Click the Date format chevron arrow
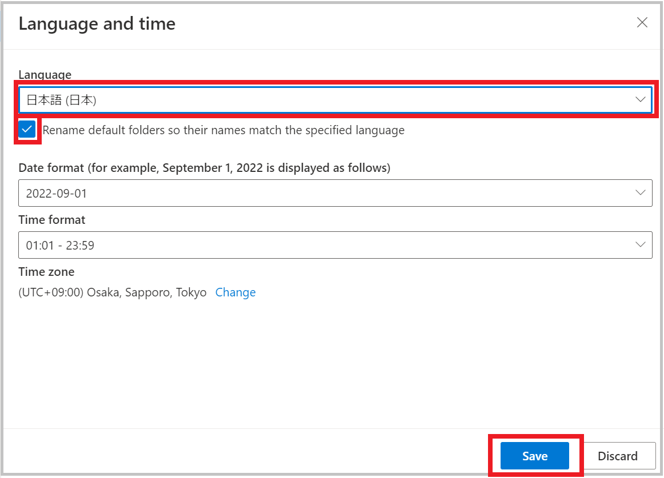The image size is (664, 478). tap(640, 193)
